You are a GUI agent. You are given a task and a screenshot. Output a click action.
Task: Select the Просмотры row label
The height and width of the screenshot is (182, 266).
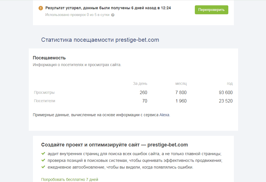coord(44,92)
